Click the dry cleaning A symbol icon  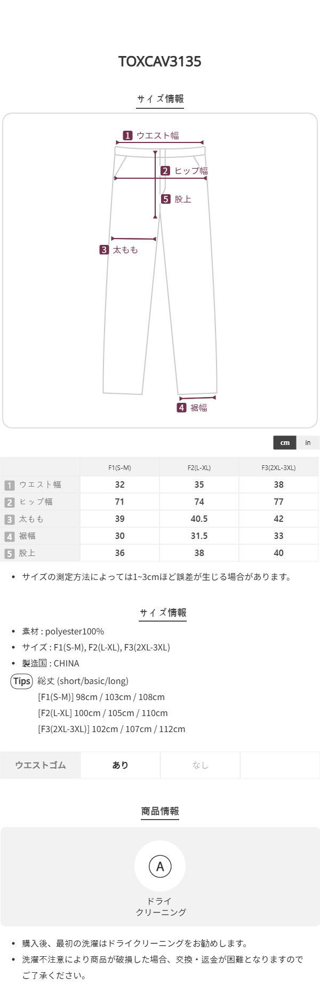[160, 867]
